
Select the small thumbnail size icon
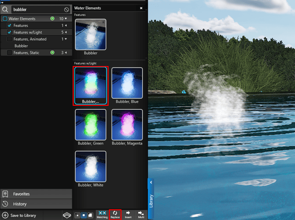click(x=78, y=216)
